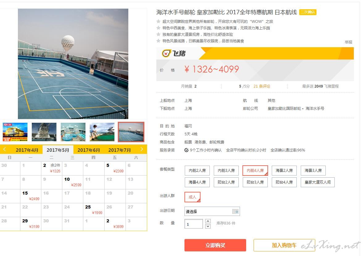Pick June 2 priced ¥3899
Image resolution: width=364 pixels, height=256 pixels.
[x=115, y=224]
